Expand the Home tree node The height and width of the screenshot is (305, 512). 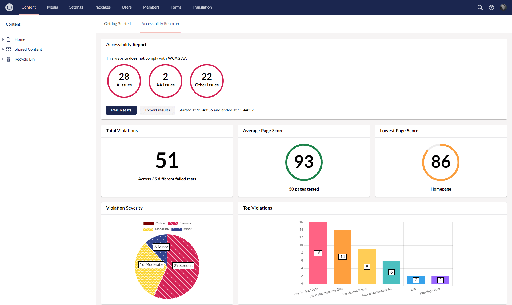click(3, 39)
